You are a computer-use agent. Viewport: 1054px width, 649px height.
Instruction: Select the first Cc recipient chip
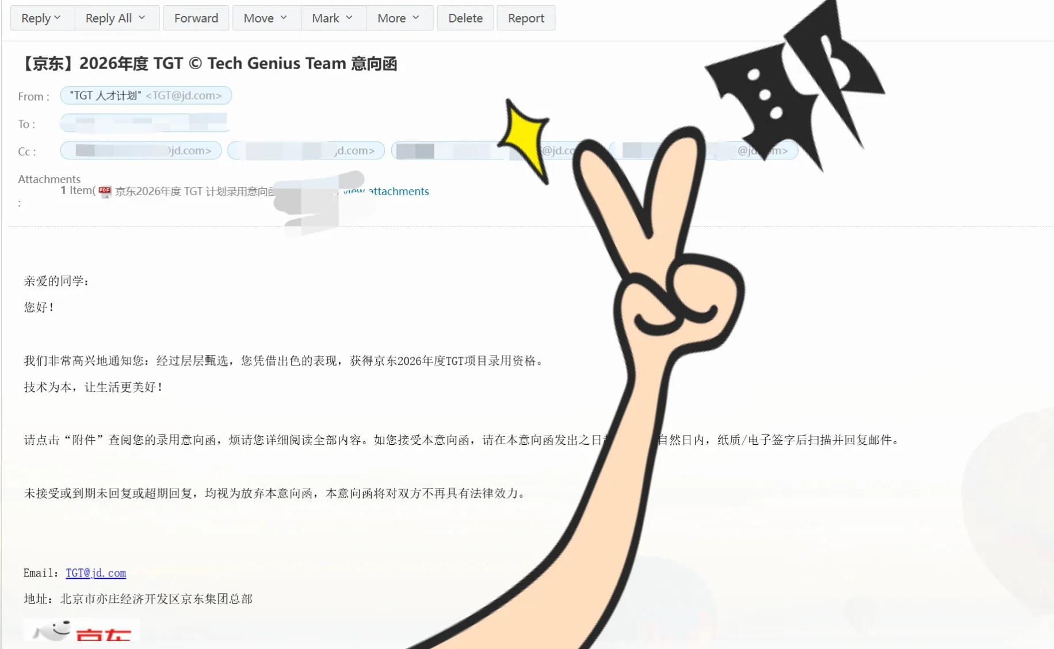[141, 150]
